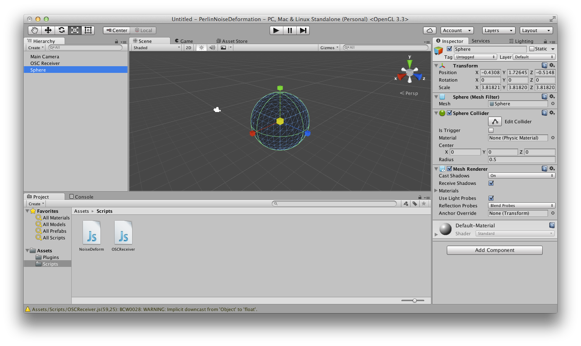This screenshot has width=581, height=346.
Task: Toggle scene lighting sun icon
Action: (x=201, y=48)
